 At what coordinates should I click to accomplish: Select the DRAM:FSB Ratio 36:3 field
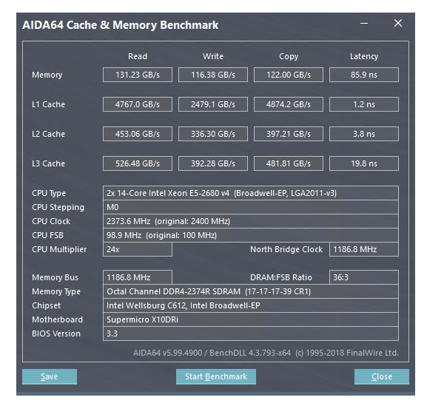click(x=364, y=277)
